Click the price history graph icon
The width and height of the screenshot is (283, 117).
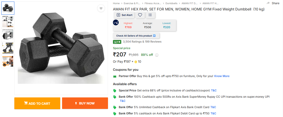click(116, 23)
